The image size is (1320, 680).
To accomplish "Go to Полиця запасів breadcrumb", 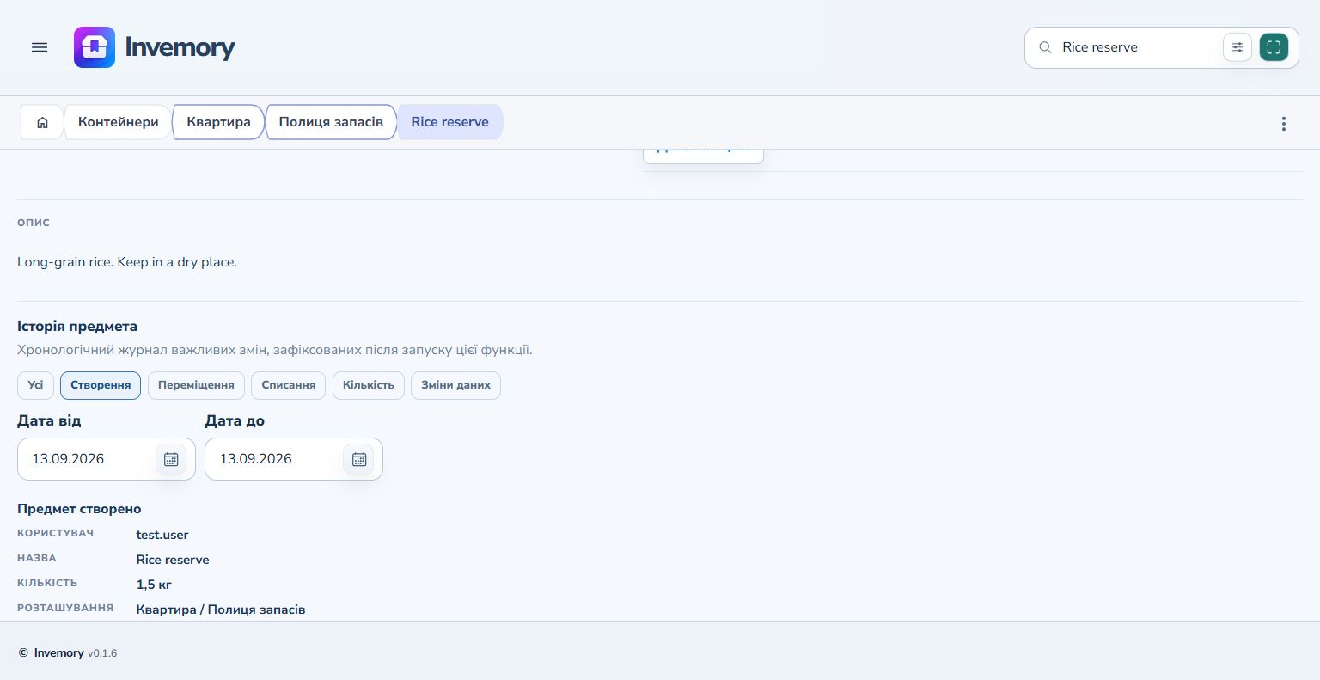I will [331, 122].
